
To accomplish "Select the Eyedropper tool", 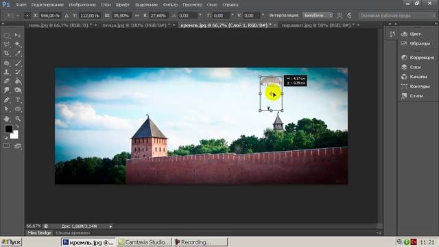I will [x=18, y=54].
